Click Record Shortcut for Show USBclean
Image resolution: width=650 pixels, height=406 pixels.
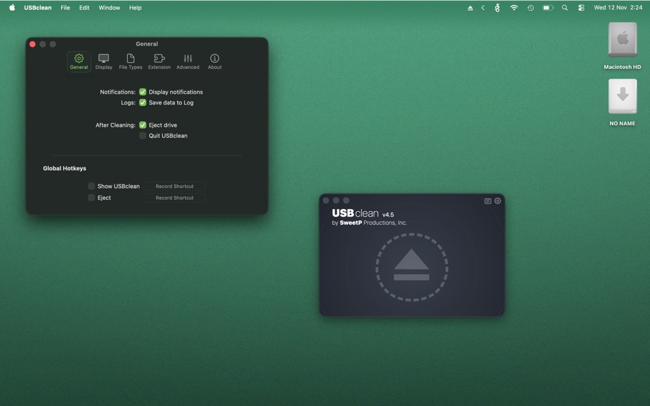pos(174,186)
